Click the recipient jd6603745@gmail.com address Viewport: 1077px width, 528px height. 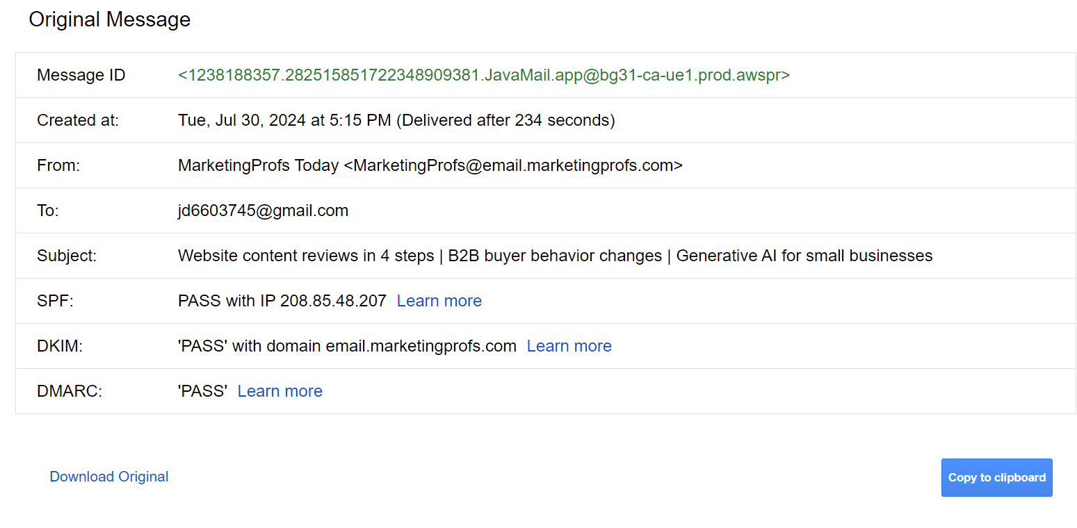(263, 211)
